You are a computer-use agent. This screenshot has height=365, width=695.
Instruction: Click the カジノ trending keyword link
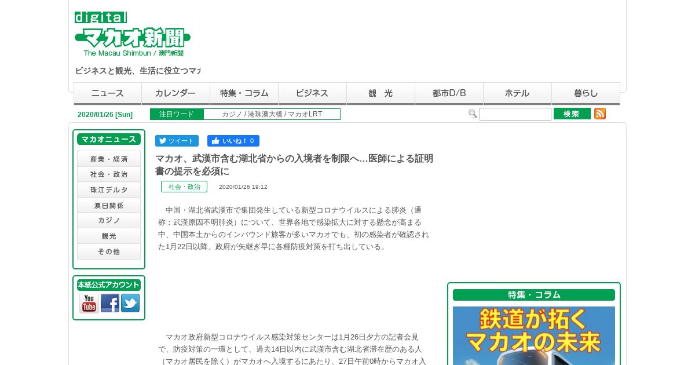coord(232,114)
